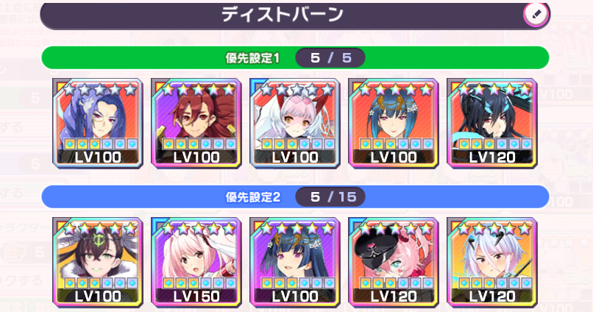This screenshot has height=312, width=593.
Task: Open the 優先設定2 blue header bar
Action: point(295,196)
